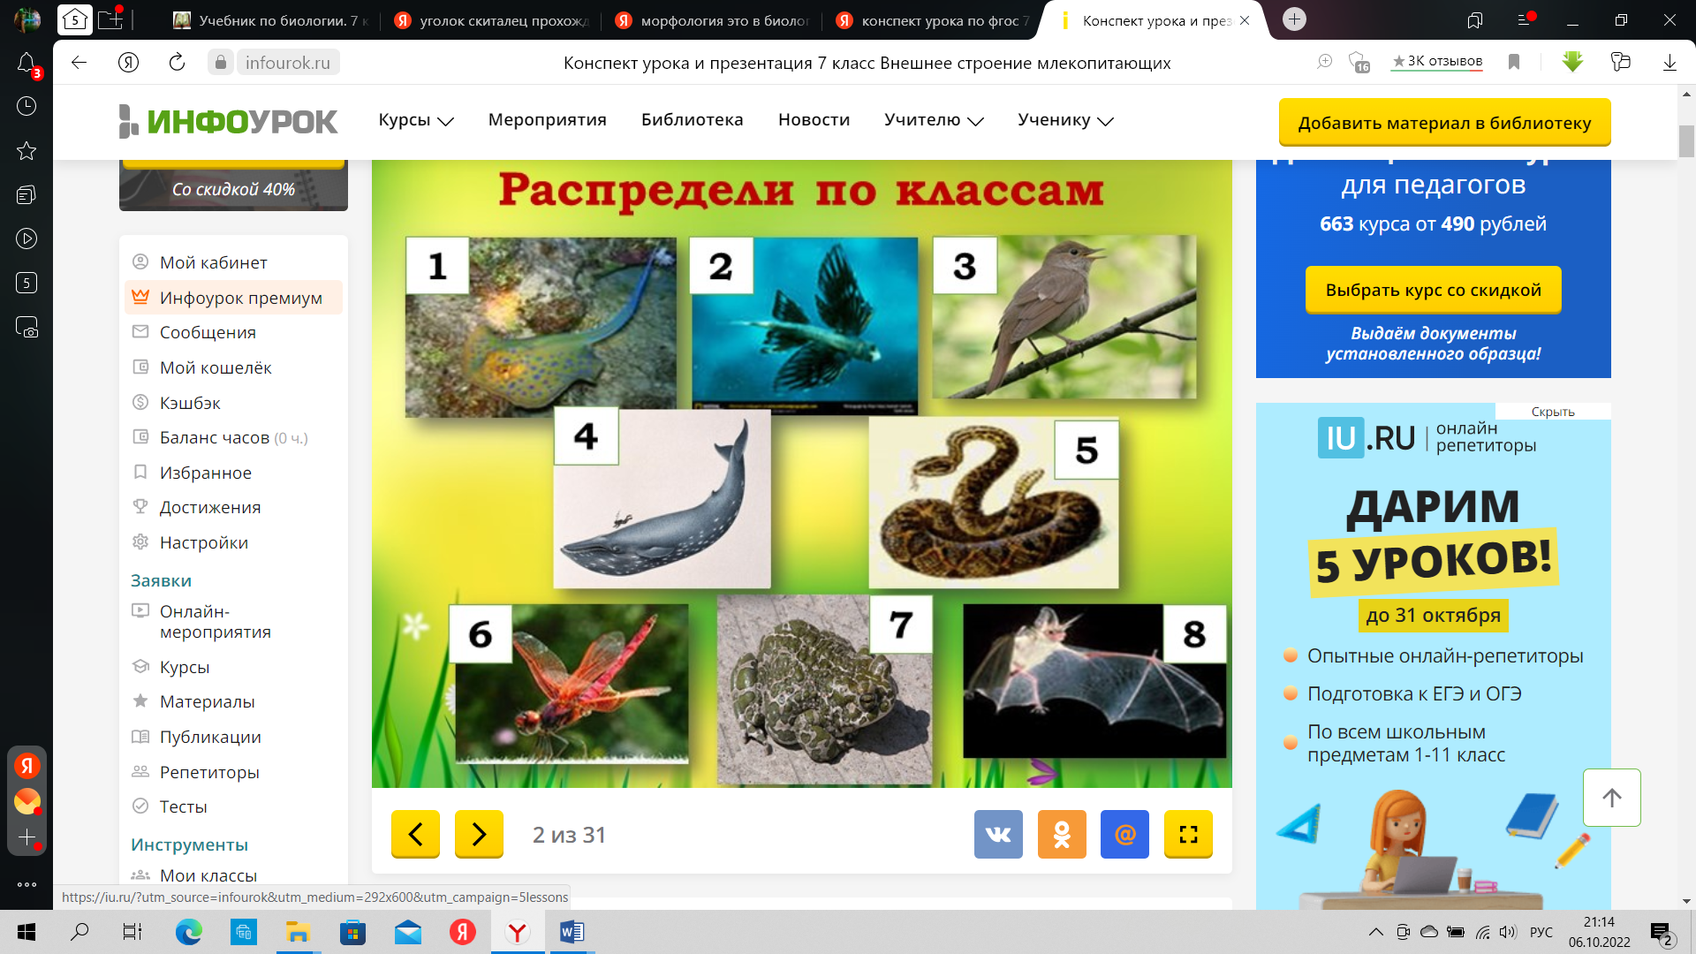Image resolution: width=1696 pixels, height=954 pixels.
Task: Click Выбрать курс со скидкой button
Action: click(1433, 290)
